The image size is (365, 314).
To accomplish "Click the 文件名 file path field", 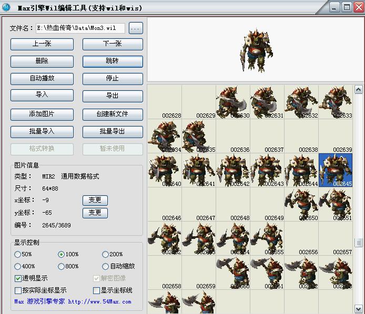I will (80, 28).
